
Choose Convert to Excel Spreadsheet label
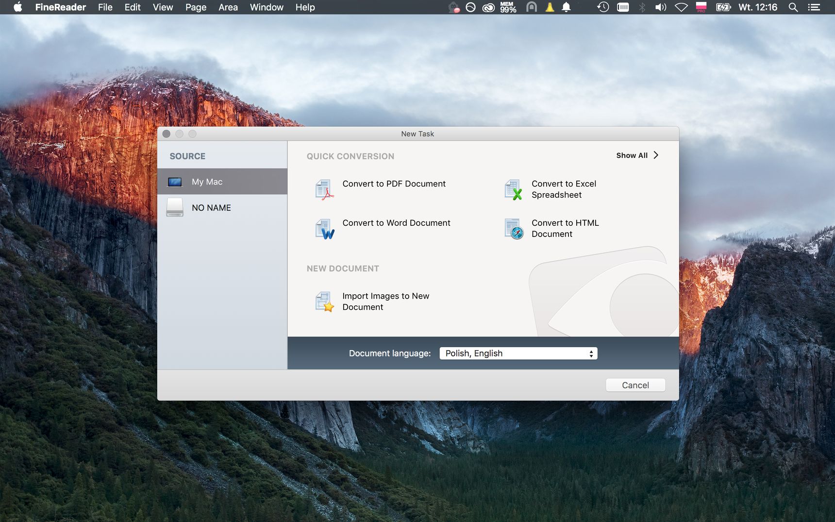(x=564, y=189)
